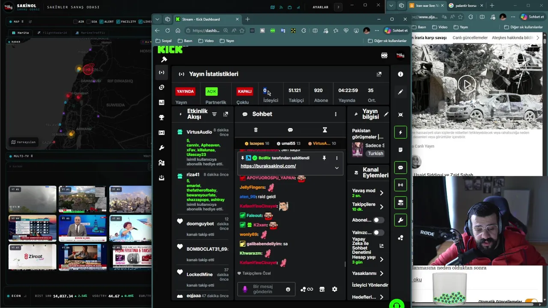548x308 pixels.
Task: Expand the Takipçilere option
Action: [381, 207]
